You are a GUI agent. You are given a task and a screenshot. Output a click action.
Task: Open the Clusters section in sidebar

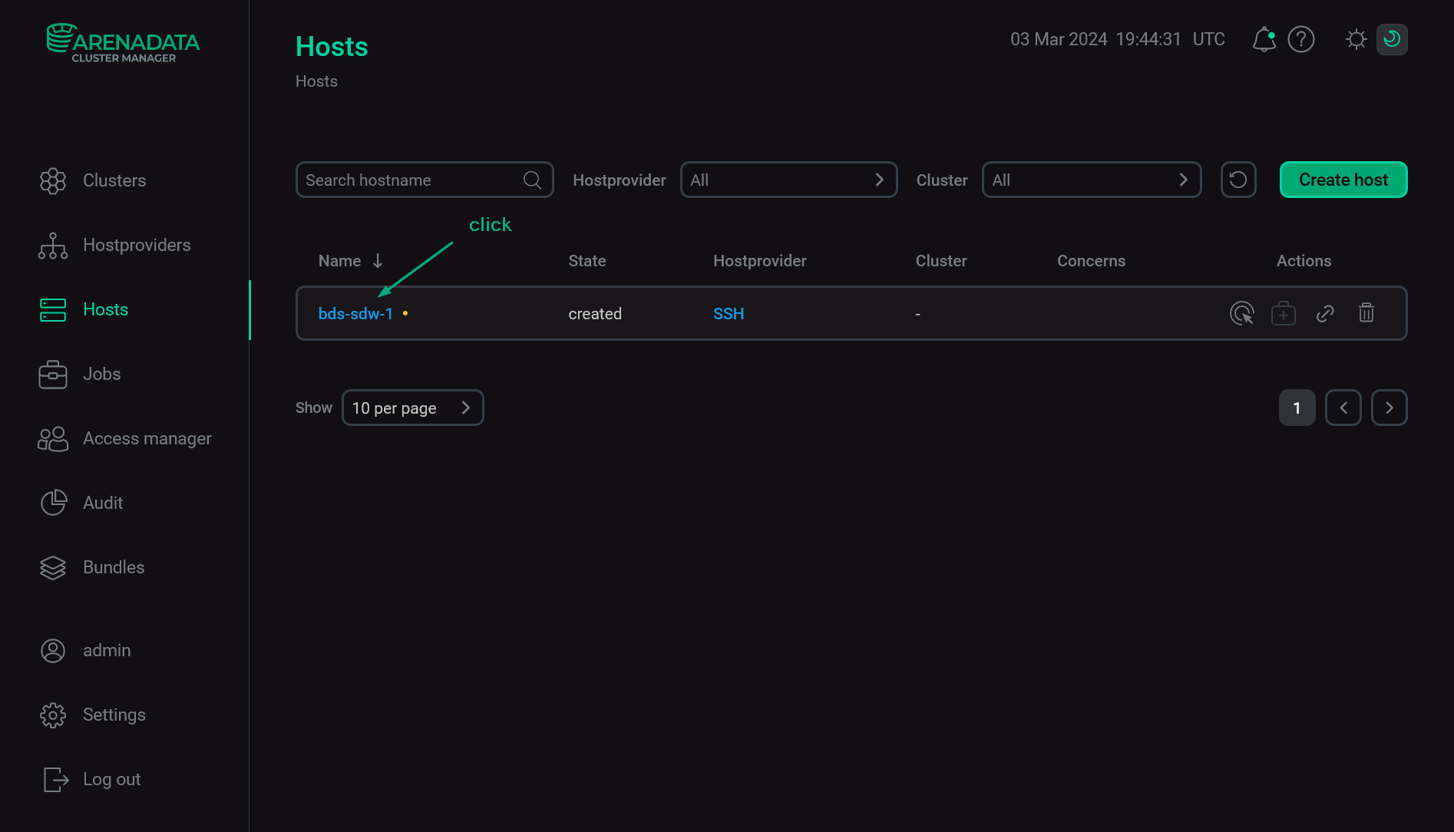(x=114, y=180)
